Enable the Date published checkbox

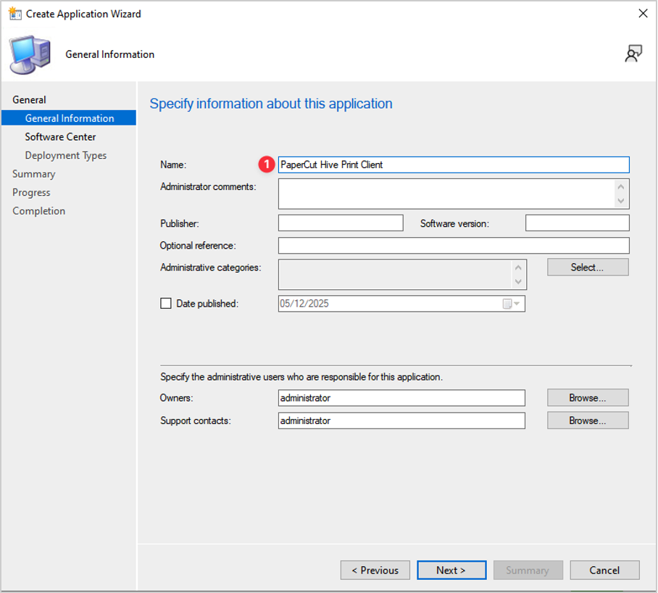[x=166, y=303]
